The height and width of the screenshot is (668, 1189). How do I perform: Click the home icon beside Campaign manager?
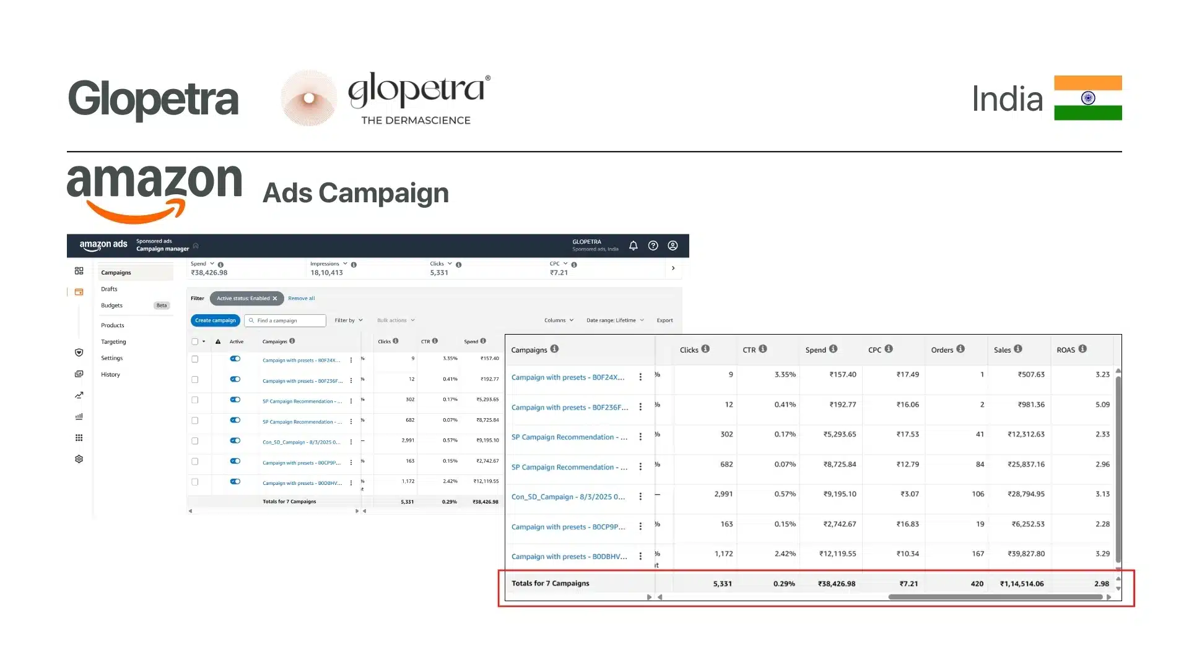coord(196,246)
